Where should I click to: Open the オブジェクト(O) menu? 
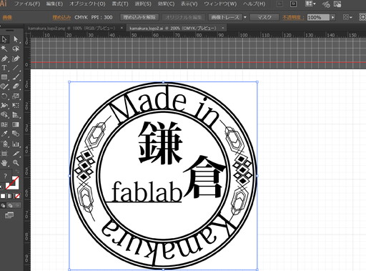pyautogui.click(x=87, y=4)
